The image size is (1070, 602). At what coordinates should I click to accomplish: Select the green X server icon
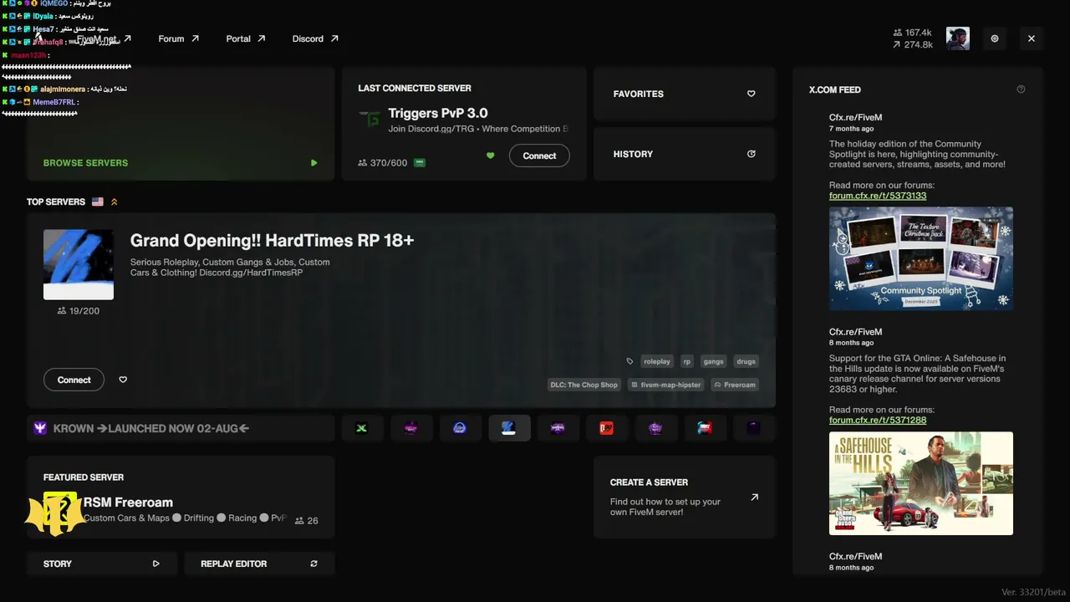pos(361,428)
